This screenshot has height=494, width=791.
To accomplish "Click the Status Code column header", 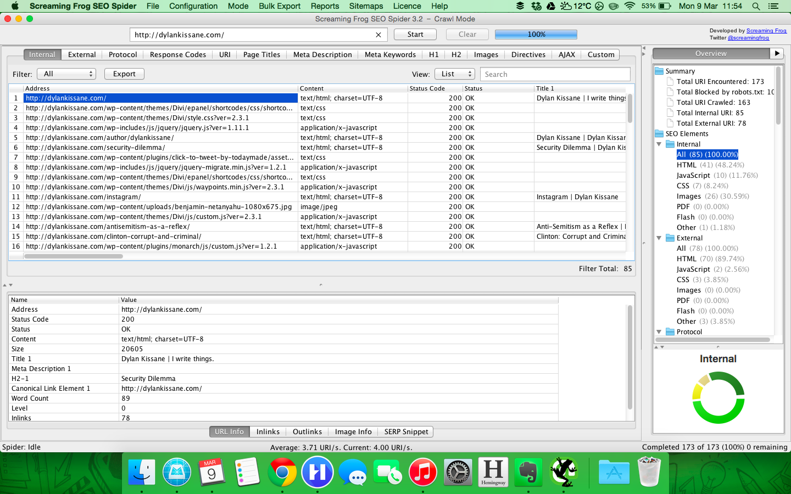I will (x=435, y=88).
